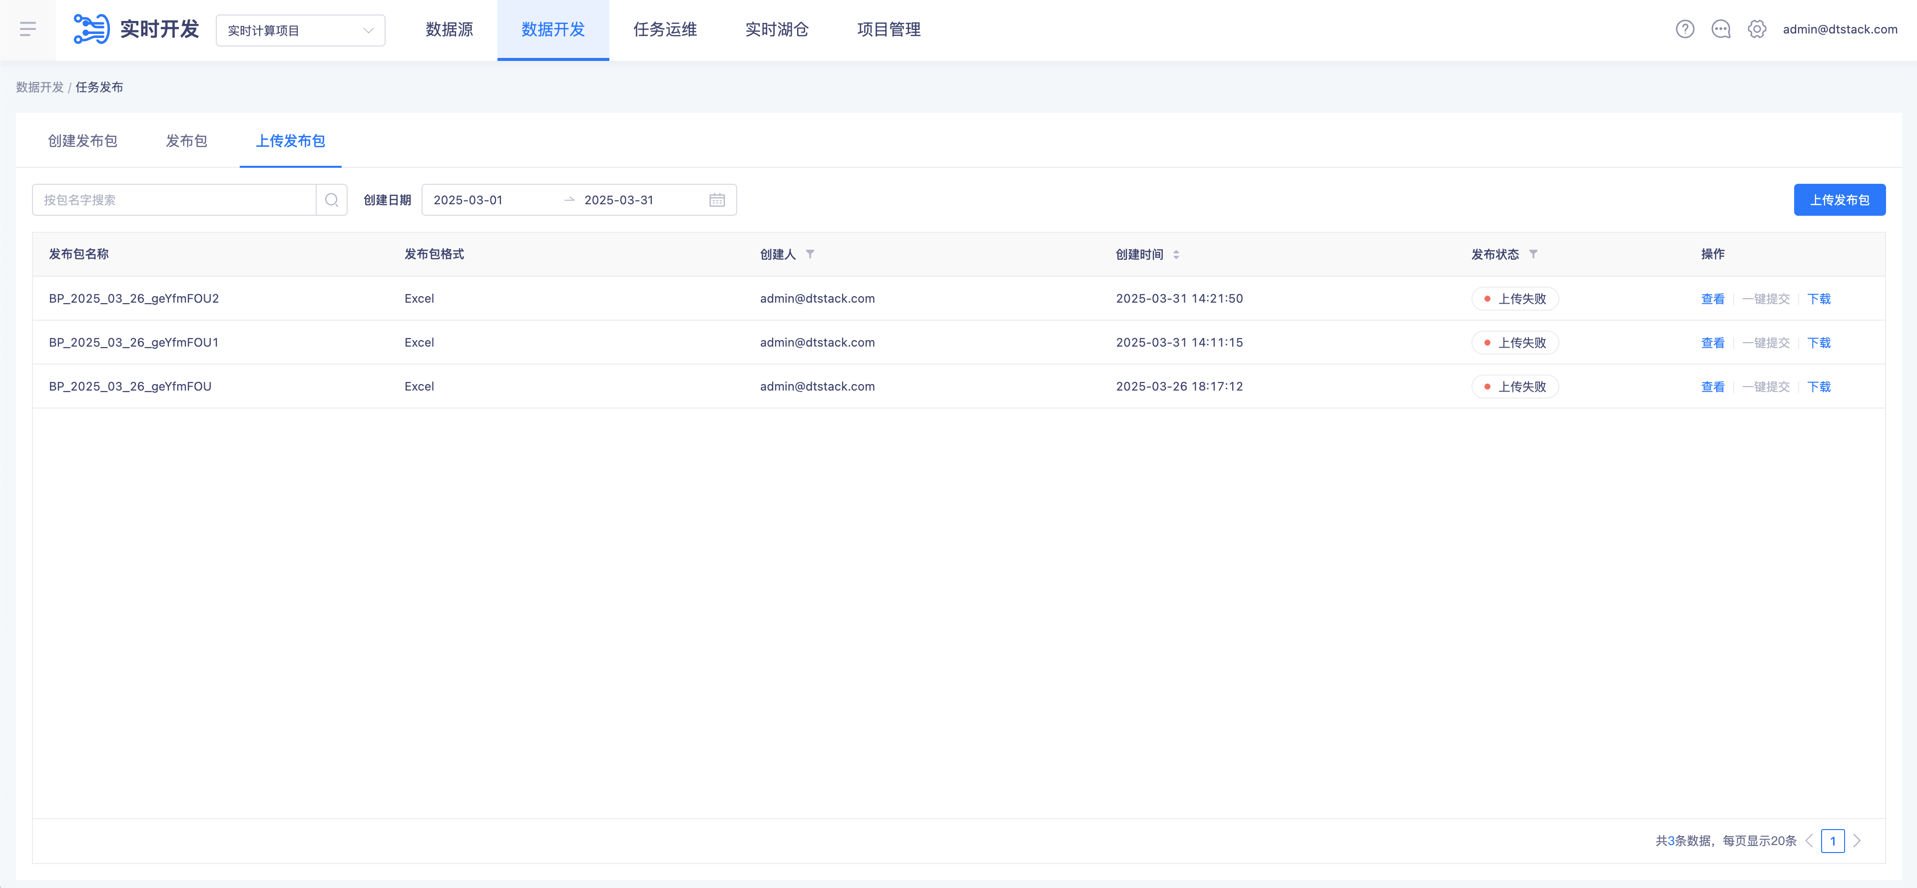The image size is (1917, 888).
Task: Click the blue 上传发布包 button
Action: (x=1840, y=199)
